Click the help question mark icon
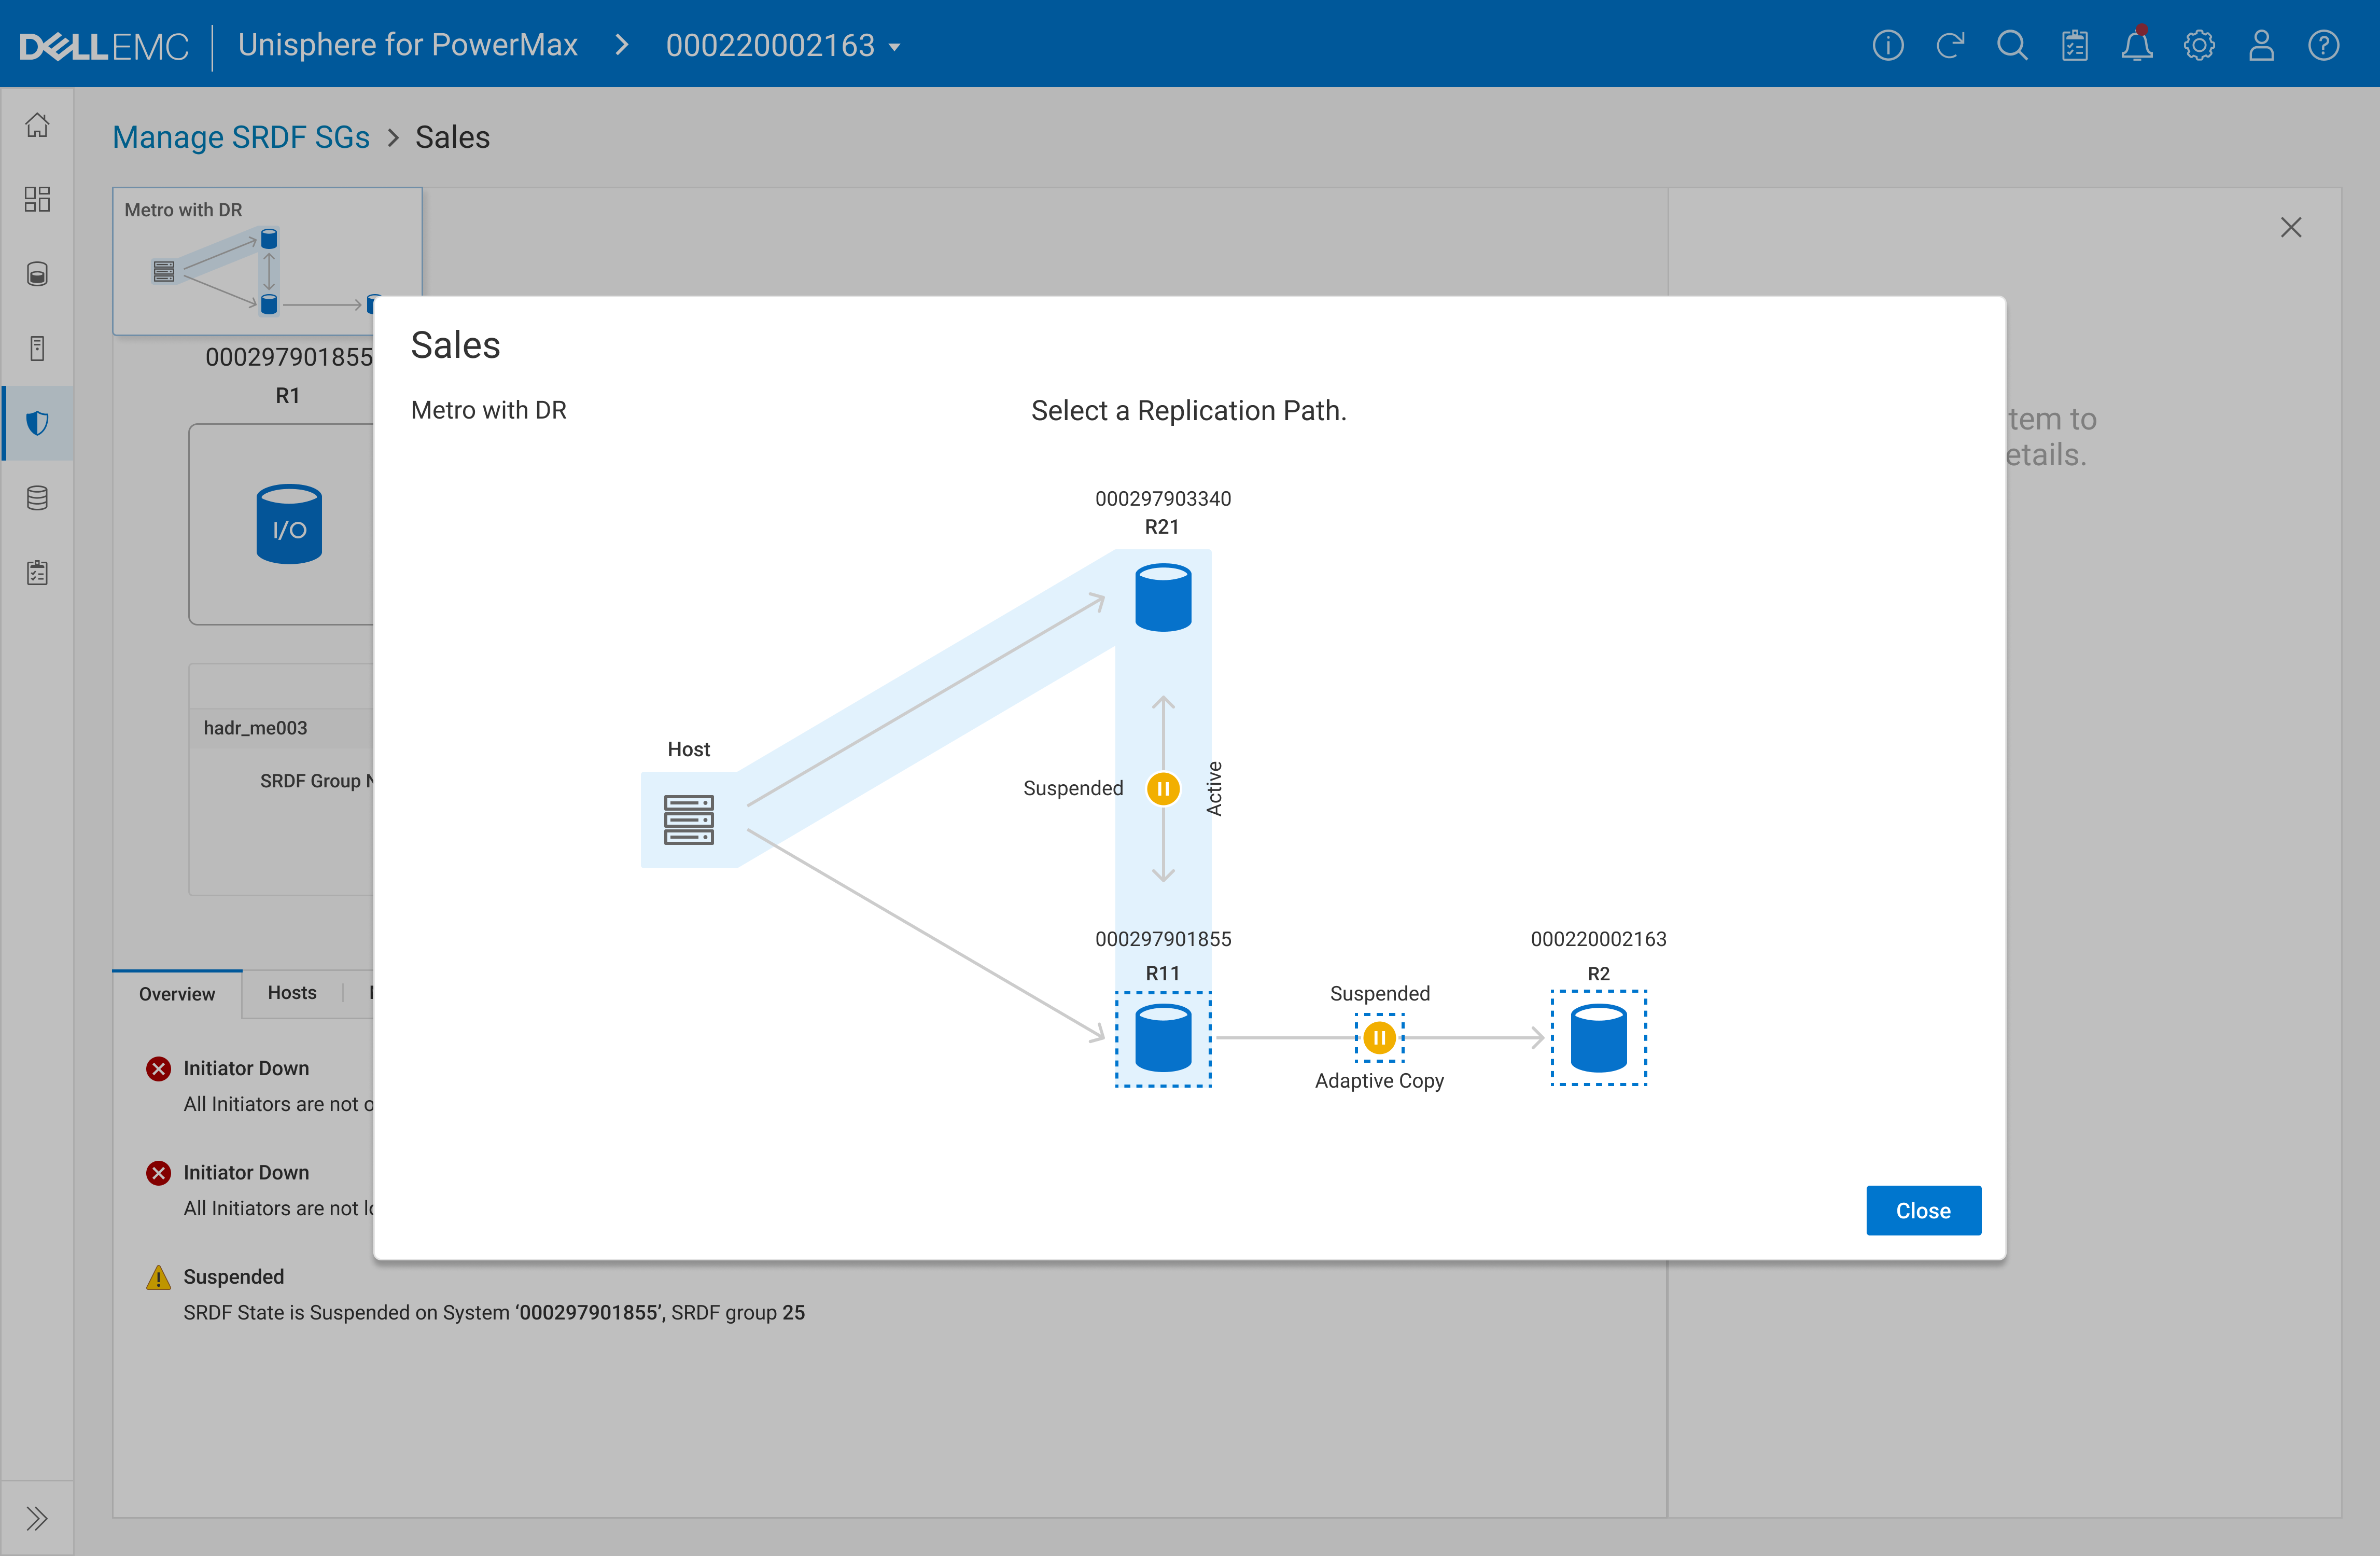 pyautogui.click(x=2323, y=45)
